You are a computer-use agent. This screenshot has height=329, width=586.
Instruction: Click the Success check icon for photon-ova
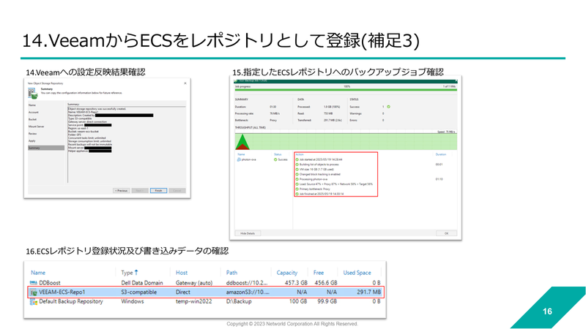pos(275,159)
